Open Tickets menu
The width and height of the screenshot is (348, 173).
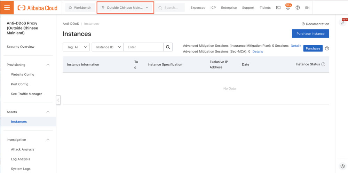(265, 8)
